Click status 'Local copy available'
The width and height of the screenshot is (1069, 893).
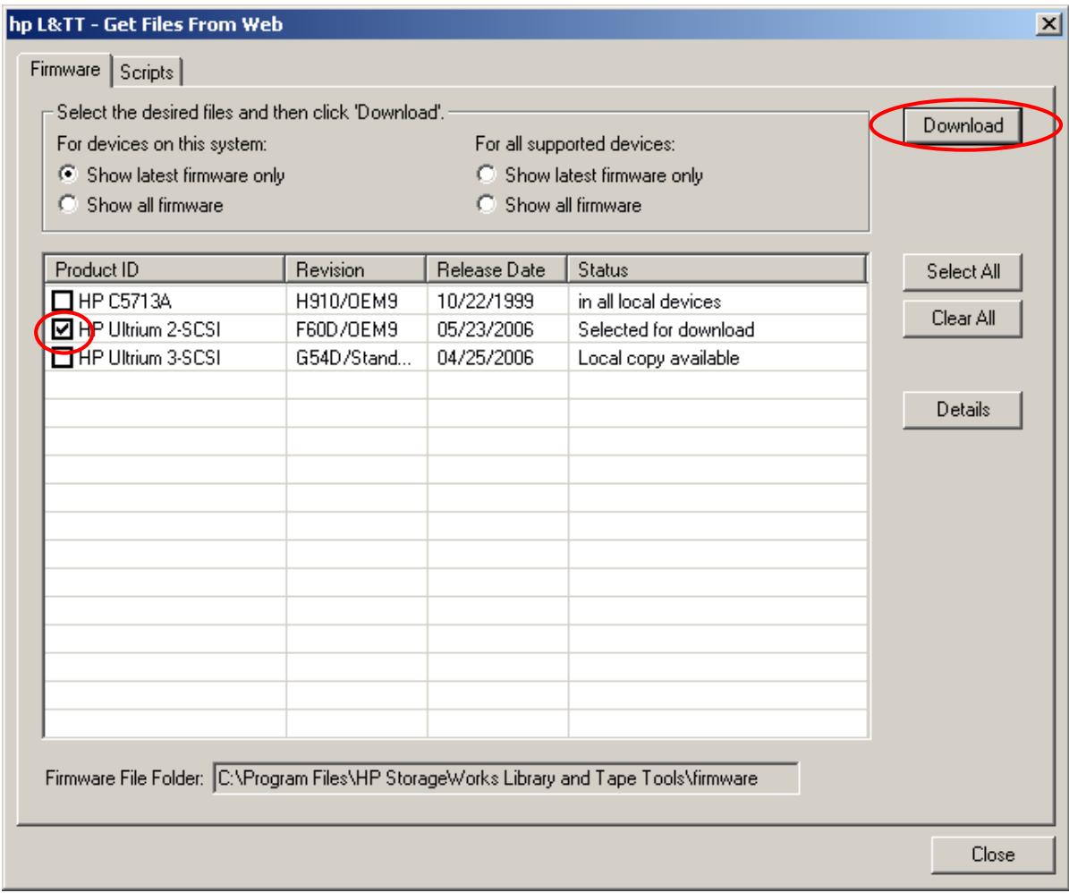(x=658, y=357)
